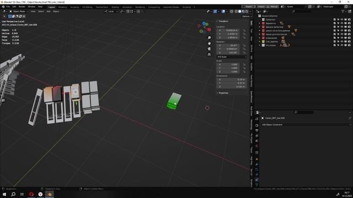Open the Modifiers wrench tab icon
The height and width of the screenshot is (198, 353).
(257, 164)
